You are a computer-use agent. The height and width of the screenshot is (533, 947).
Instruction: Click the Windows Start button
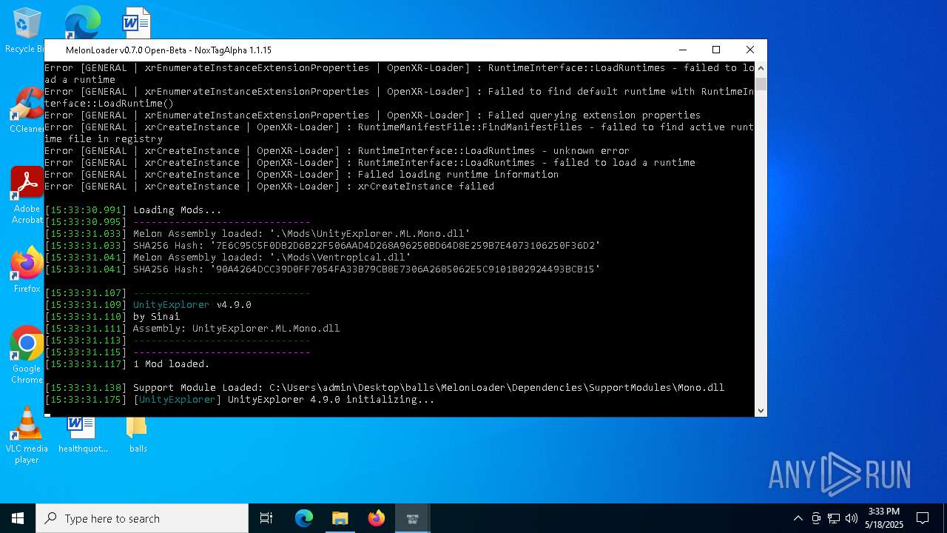[x=18, y=518]
